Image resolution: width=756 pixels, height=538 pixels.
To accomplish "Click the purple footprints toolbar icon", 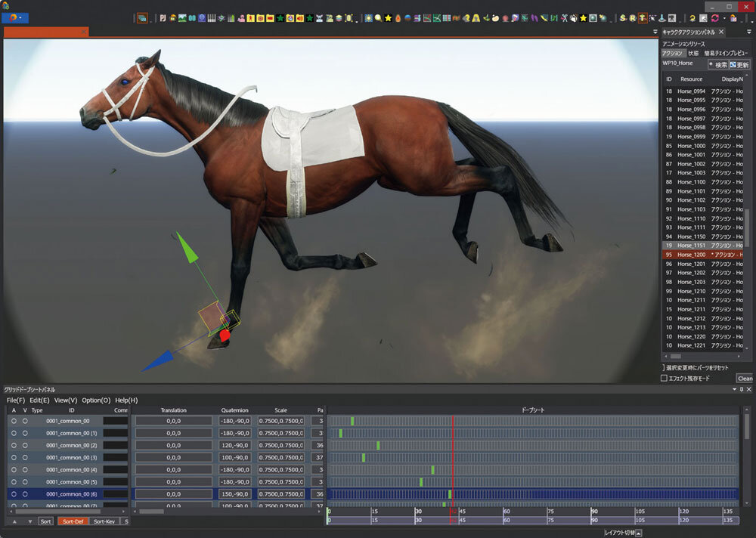I will (x=534, y=18).
